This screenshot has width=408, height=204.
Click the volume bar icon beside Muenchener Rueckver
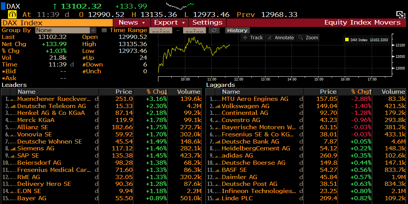click(x=13, y=99)
